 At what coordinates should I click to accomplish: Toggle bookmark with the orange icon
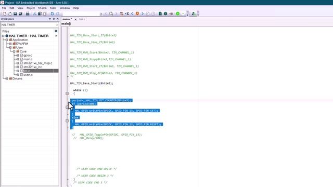click(x=137, y=14)
